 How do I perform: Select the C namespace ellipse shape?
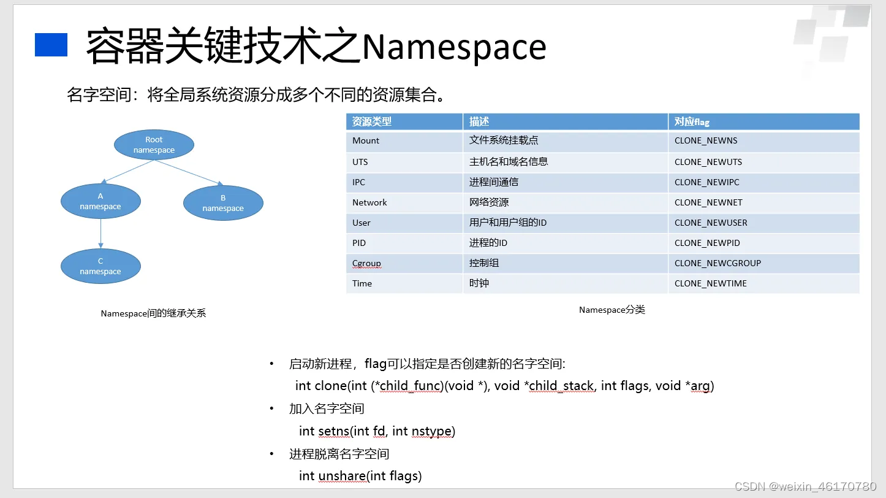pyautogui.click(x=100, y=266)
